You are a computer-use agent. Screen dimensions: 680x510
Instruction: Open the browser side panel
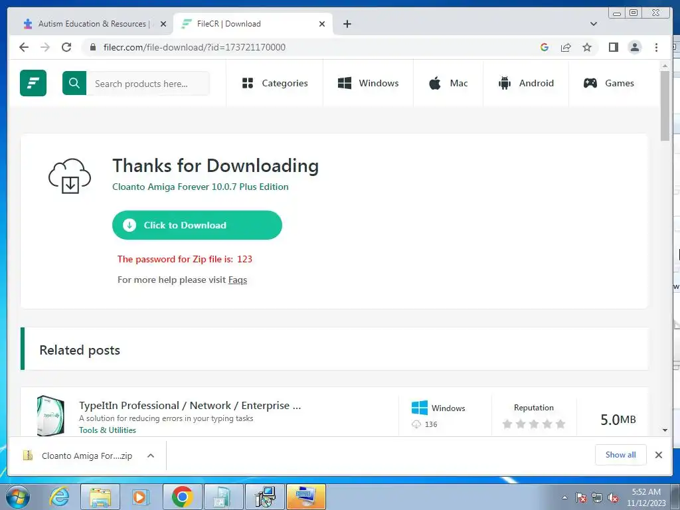pyautogui.click(x=613, y=47)
